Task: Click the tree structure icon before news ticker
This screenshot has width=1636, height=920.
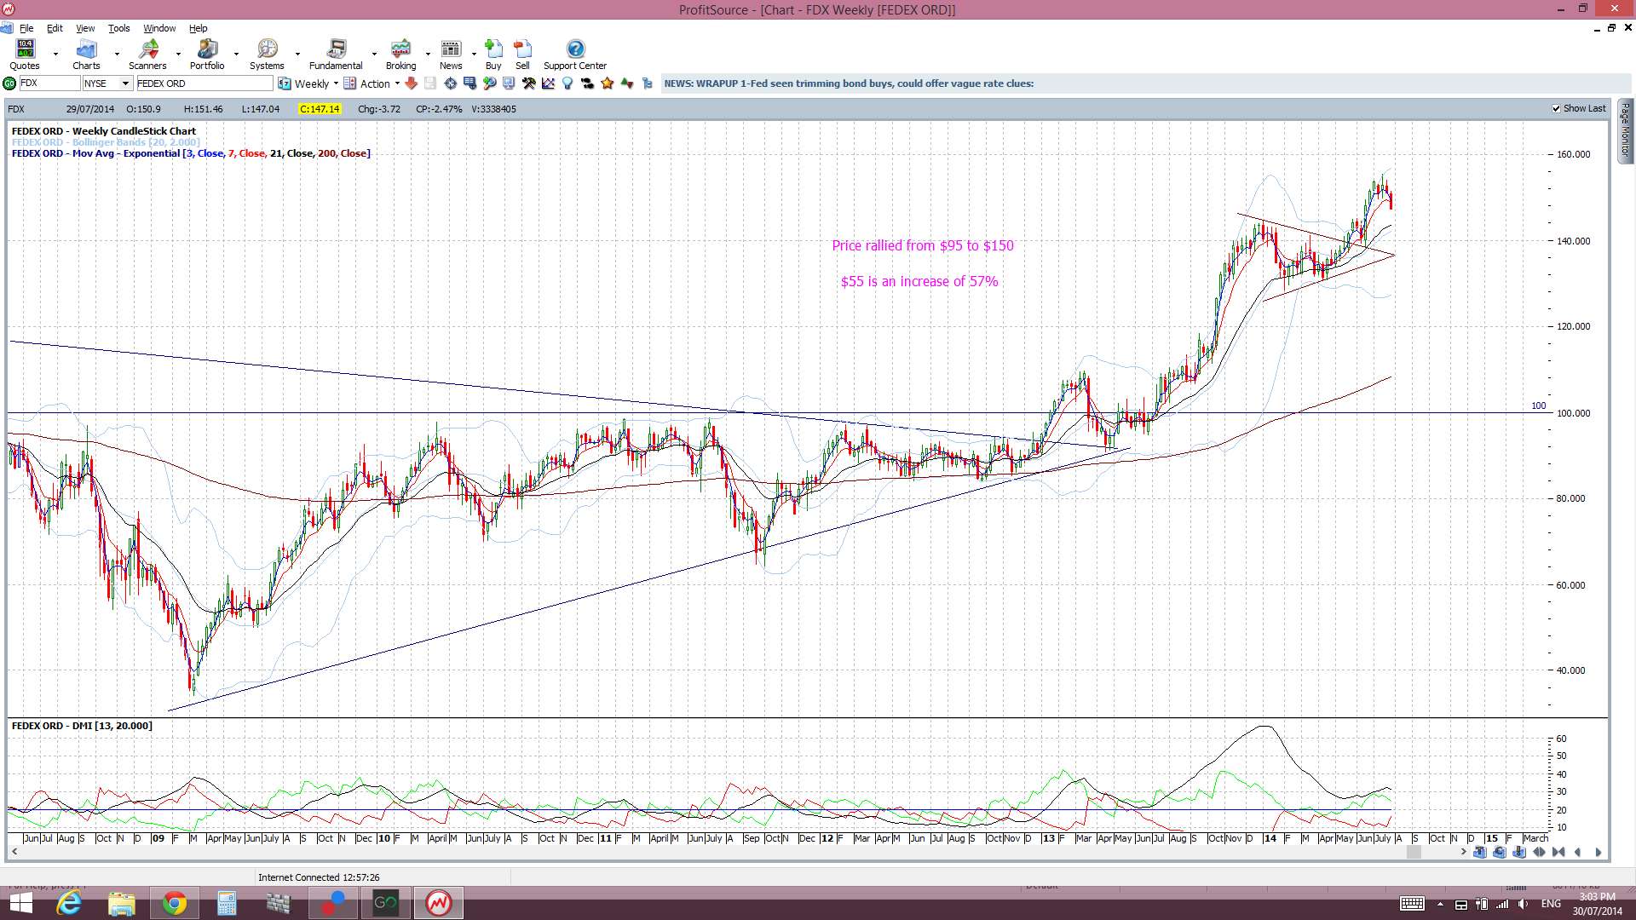Action: pyautogui.click(x=647, y=83)
